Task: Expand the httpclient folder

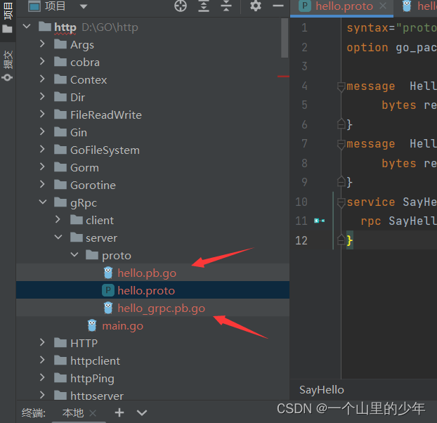Action: (42, 360)
